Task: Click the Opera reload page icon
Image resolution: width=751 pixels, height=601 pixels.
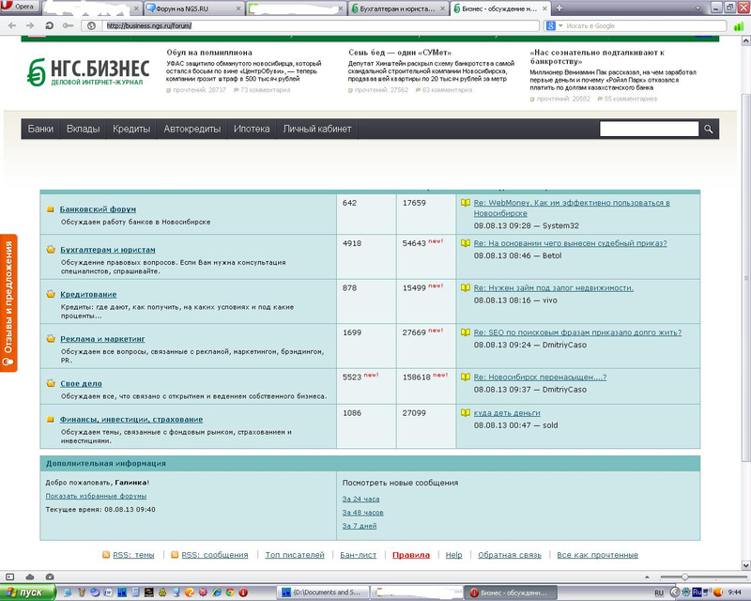Action: pos(49,25)
